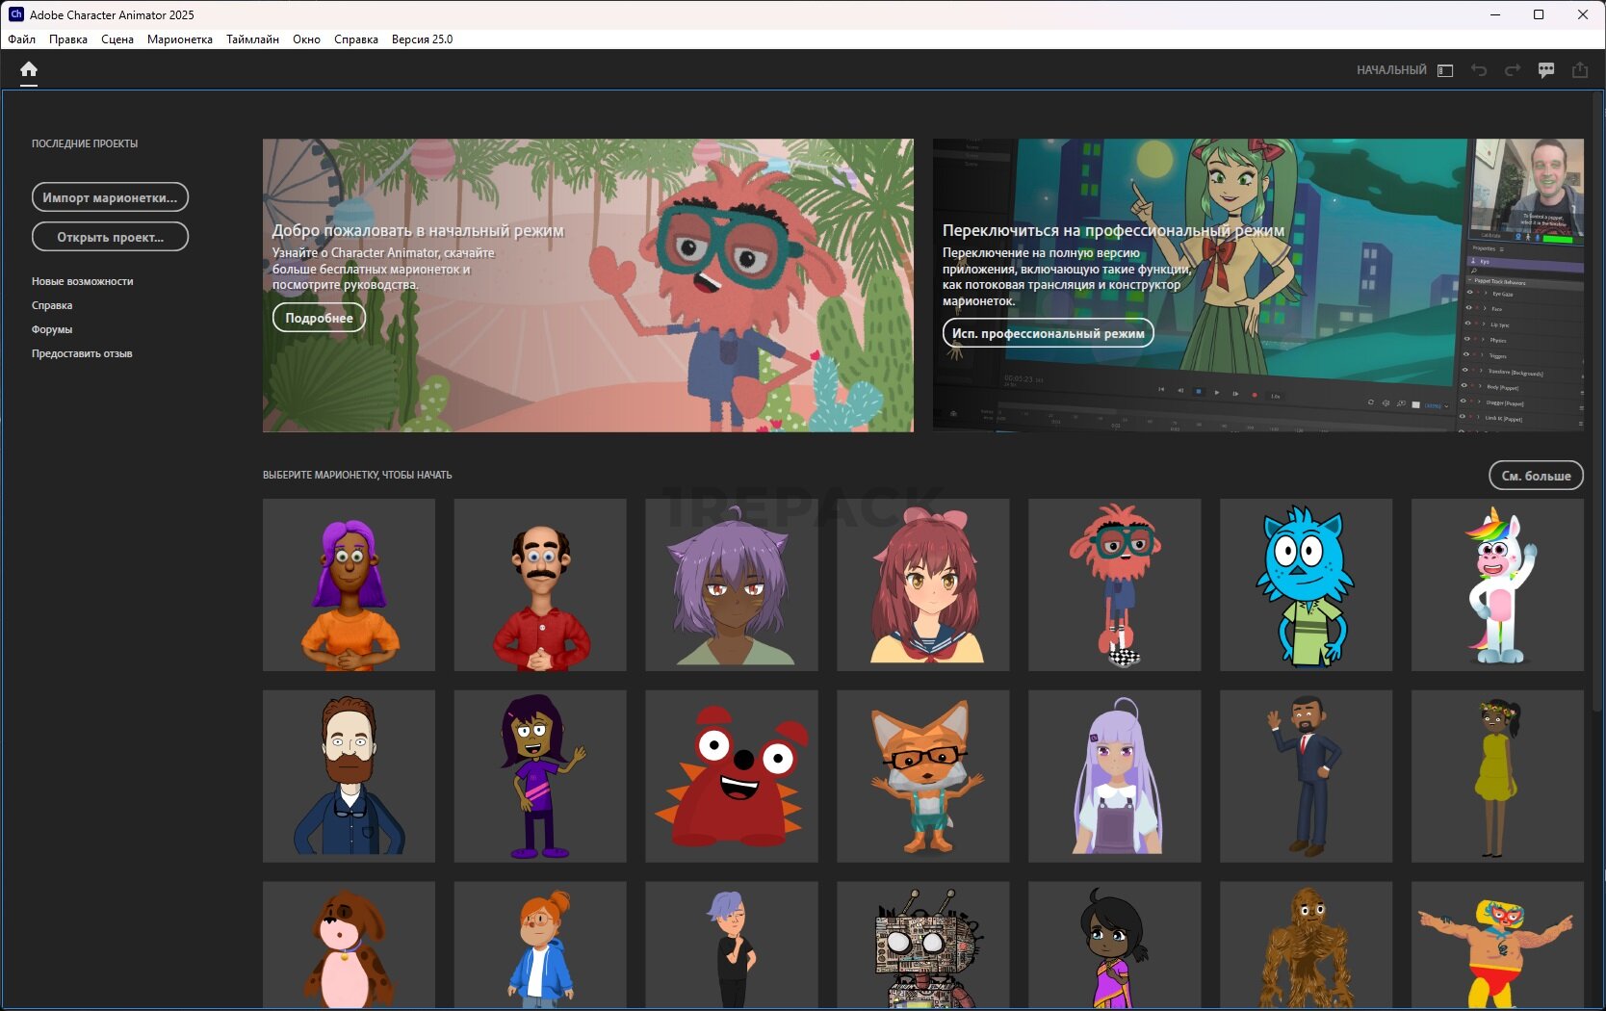Viewport: 1606px width, 1011px height.
Task: Switch using Исп. профессиональный режим button
Action: [x=1048, y=333]
